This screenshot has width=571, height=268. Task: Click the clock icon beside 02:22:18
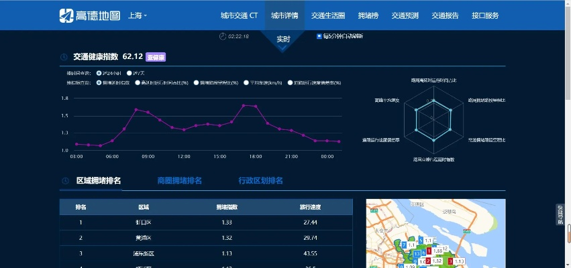(222, 36)
